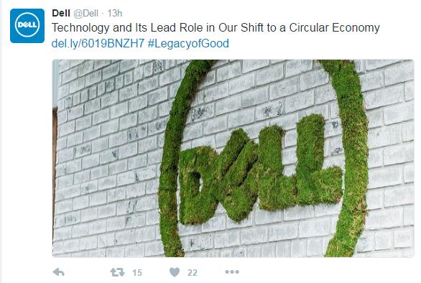Click the moss DELL lettering in the photo

tap(259, 170)
